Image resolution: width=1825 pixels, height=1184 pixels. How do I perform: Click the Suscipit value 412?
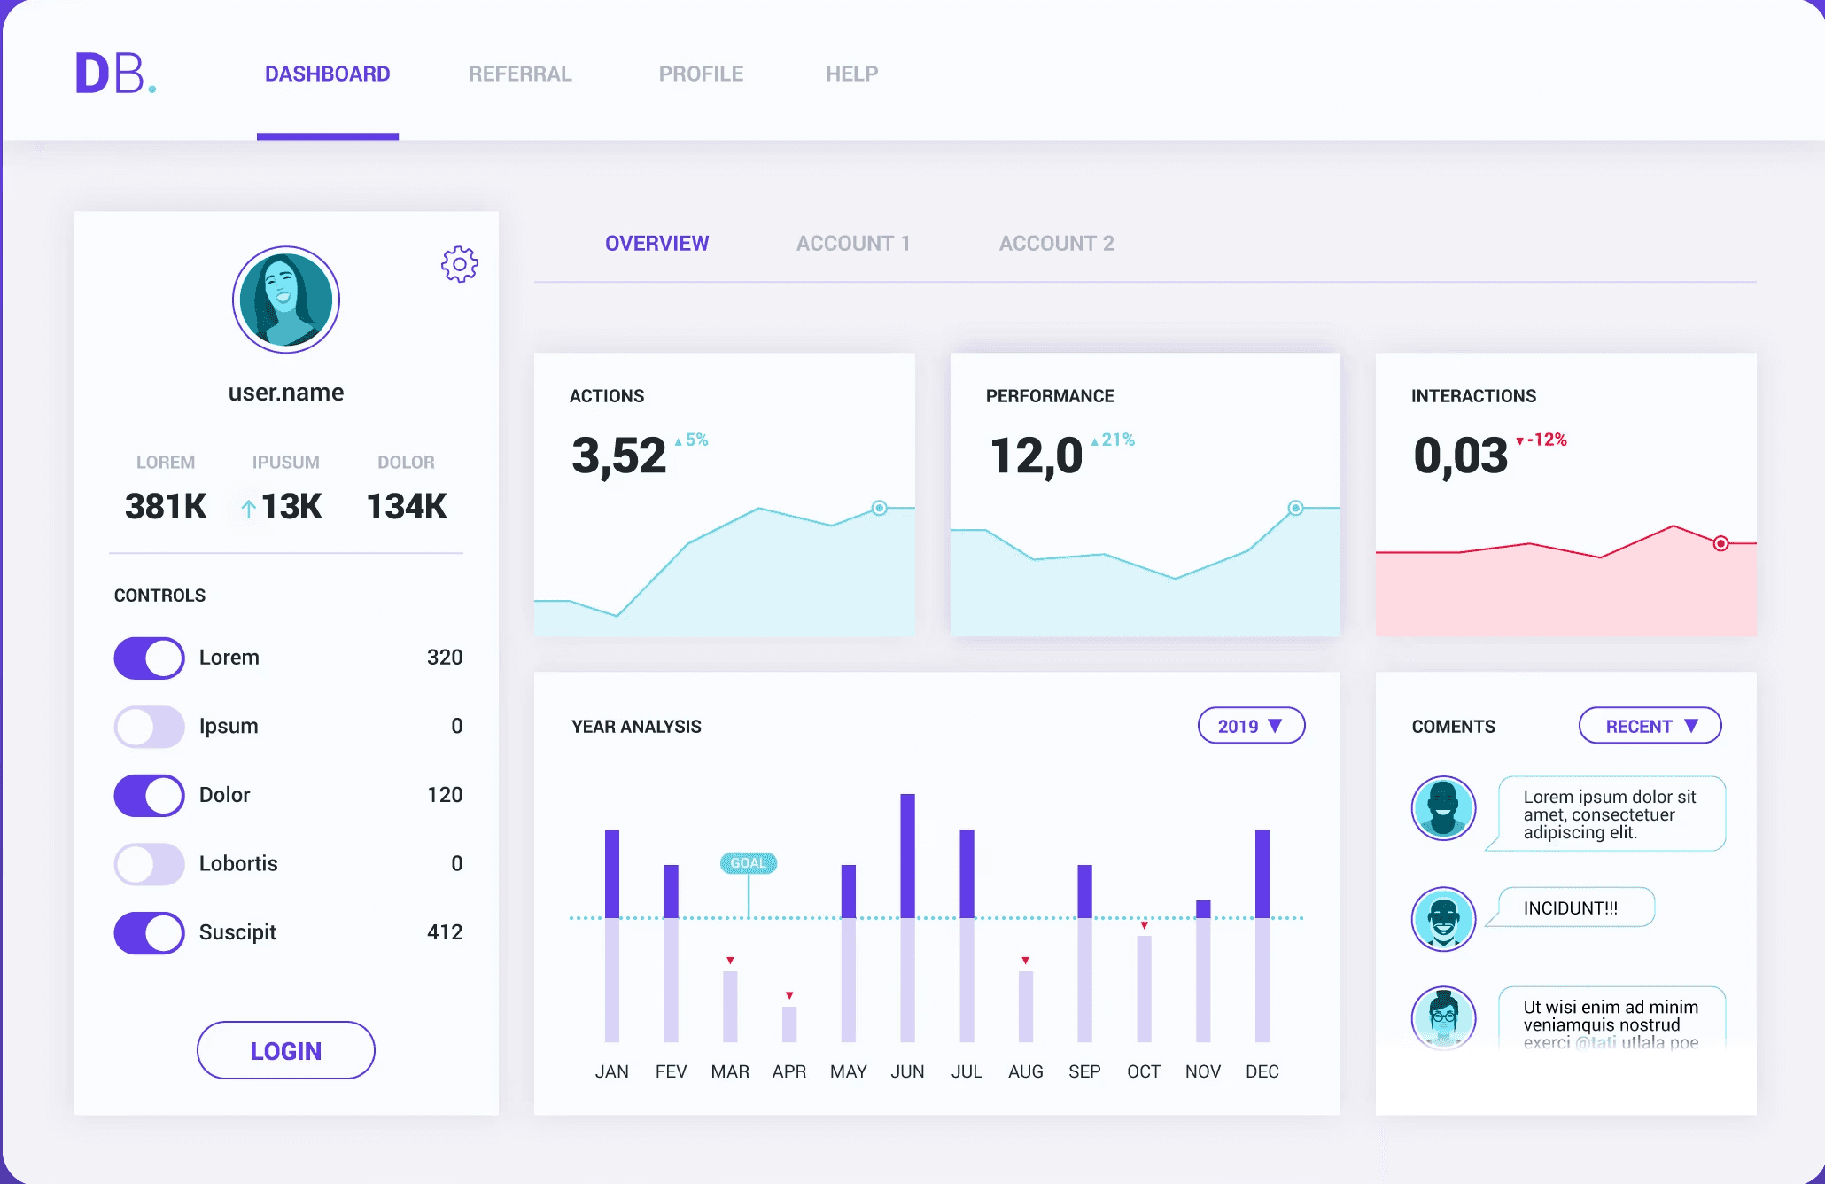tap(445, 932)
